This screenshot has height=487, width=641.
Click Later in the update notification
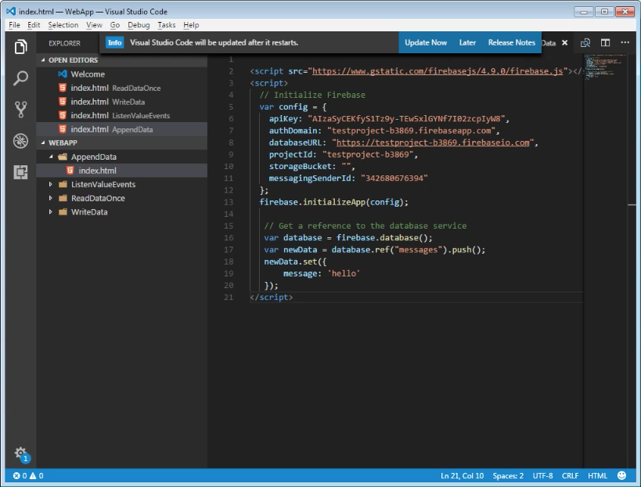point(467,42)
